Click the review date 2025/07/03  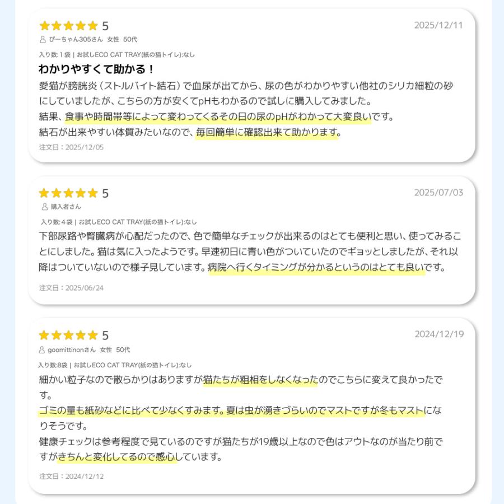pyautogui.click(x=438, y=193)
